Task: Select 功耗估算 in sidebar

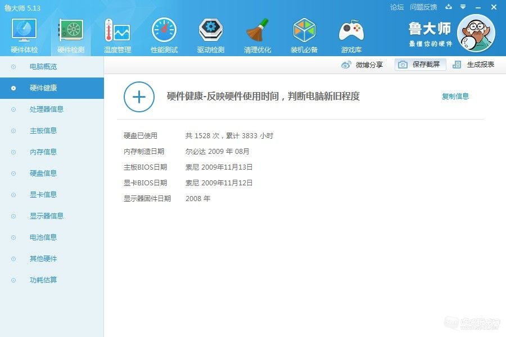Action: tap(52, 280)
